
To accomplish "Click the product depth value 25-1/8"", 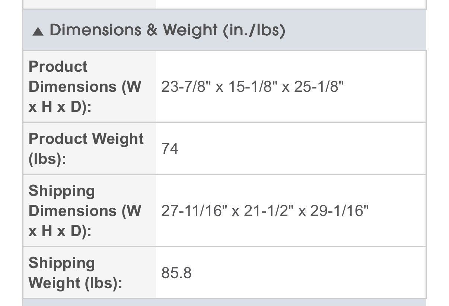I will point(319,87).
